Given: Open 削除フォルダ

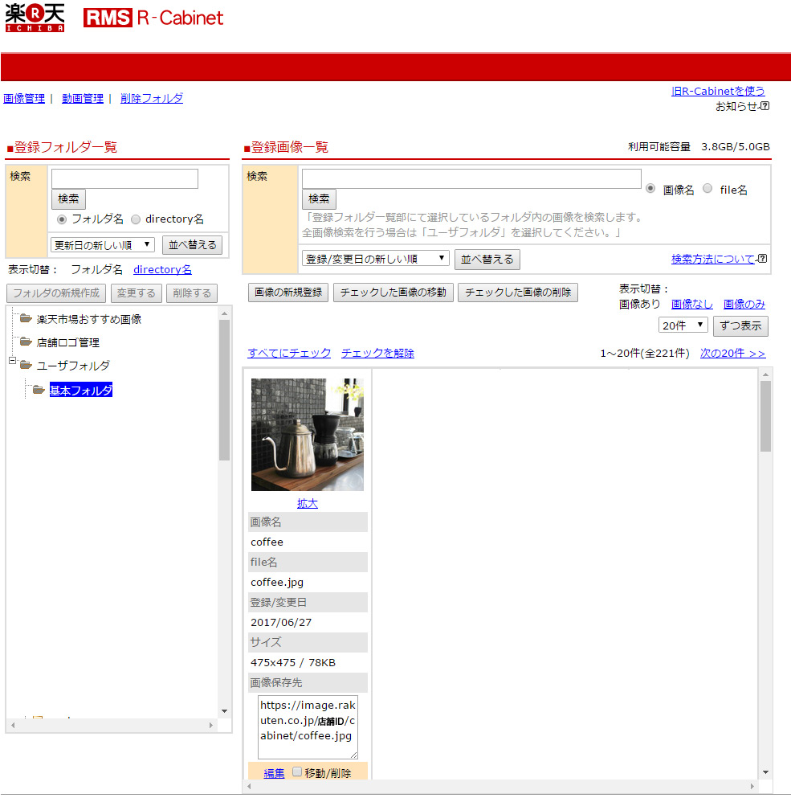Looking at the screenshot, I should [x=151, y=97].
